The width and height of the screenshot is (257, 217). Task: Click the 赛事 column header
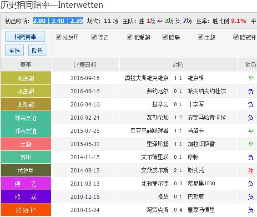coord(26,65)
